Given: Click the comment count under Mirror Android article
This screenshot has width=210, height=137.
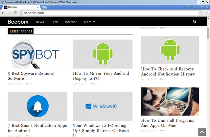Looking at the screenshot, I should coord(94,84).
